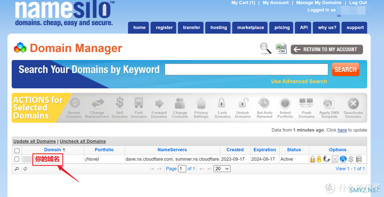Open the why us? tab
This screenshot has height=197, width=384.
326,28
